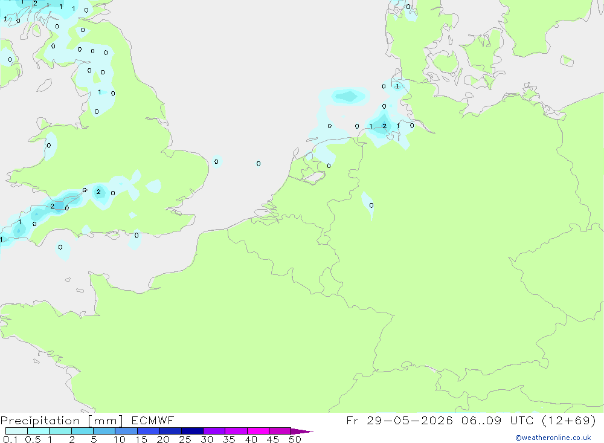Click the over-50 mm arrow tip of legend
This screenshot has width=604, height=443.
click(303, 432)
